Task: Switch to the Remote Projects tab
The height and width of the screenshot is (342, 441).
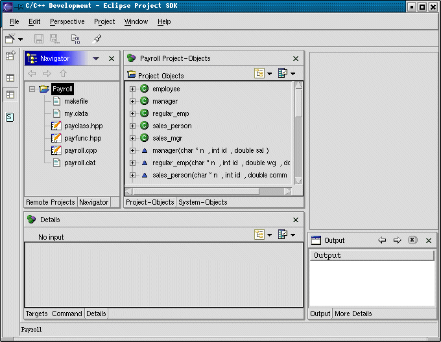Action: [x=51, y=202]
